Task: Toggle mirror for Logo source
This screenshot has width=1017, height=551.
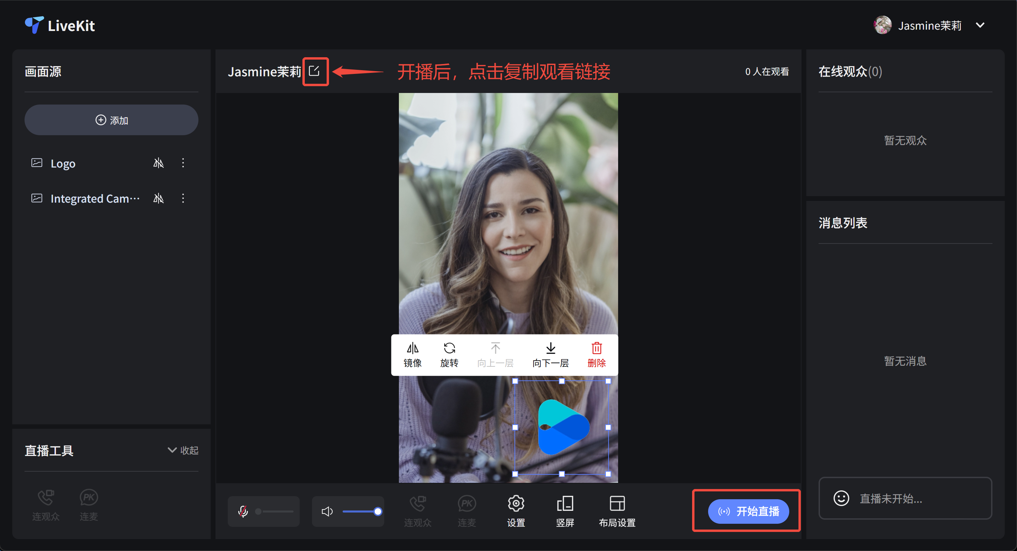Action: click(x=158, y=163)
